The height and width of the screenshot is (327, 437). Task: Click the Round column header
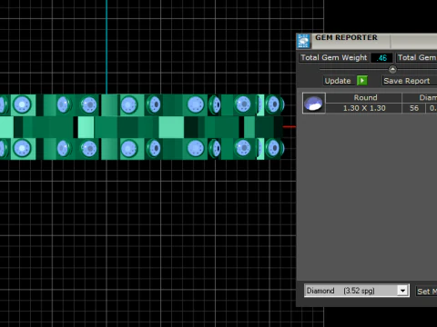[364, 97]
